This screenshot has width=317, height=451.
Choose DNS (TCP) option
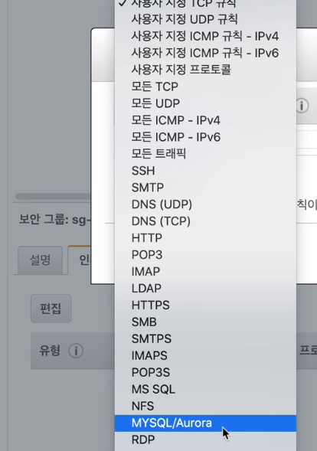pos(205,221)
